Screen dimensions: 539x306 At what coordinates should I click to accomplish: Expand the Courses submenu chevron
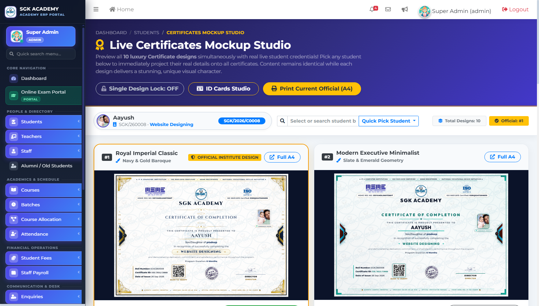[79, 190]
